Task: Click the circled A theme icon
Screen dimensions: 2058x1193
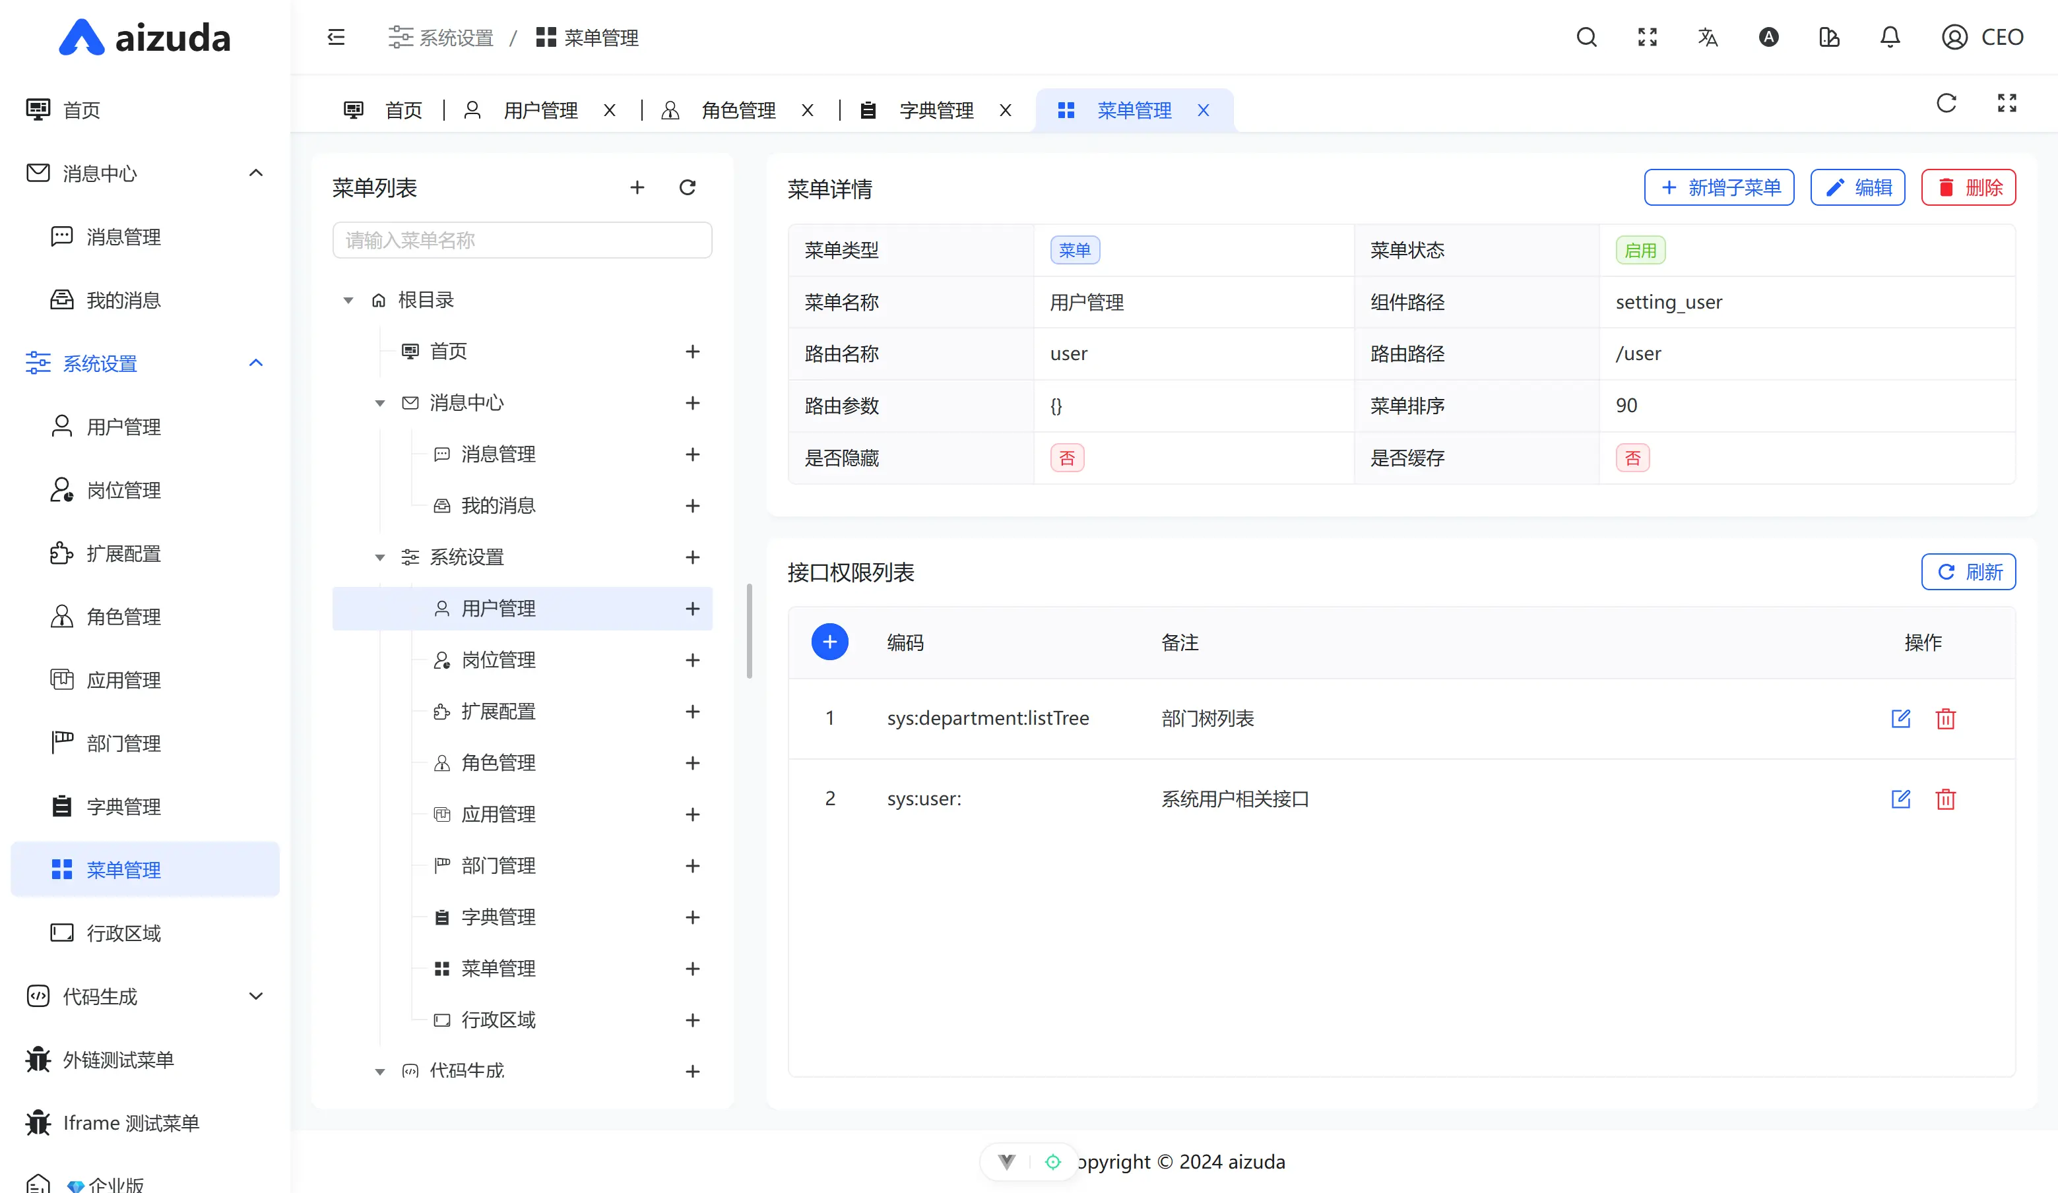Action: (1768, 38)
